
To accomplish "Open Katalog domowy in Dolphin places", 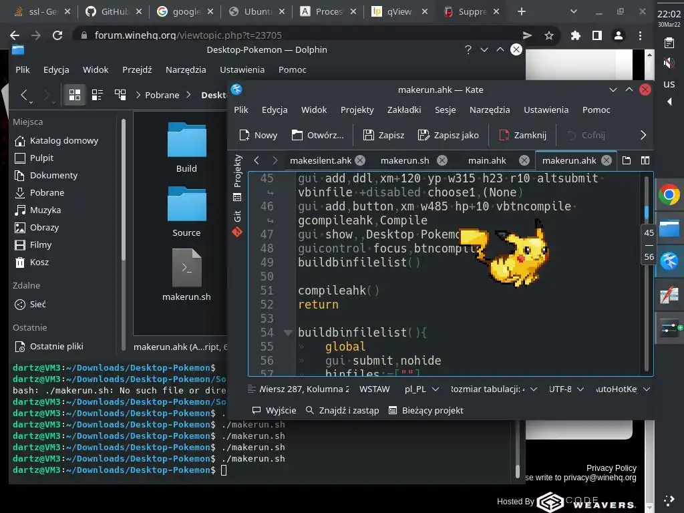I will (x=56, y=140).
